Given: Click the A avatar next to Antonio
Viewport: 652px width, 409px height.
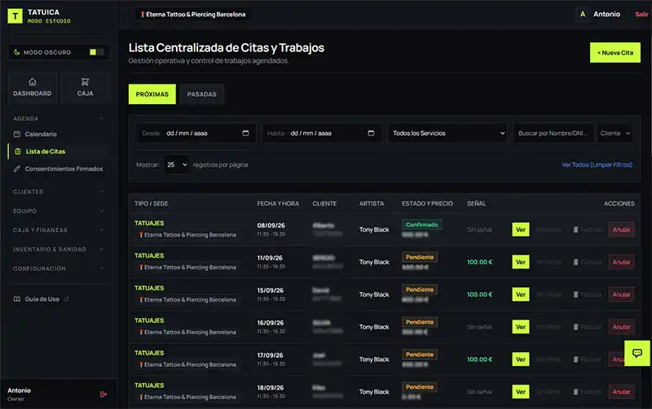Looking at the screenshot, I should point(583,14).
